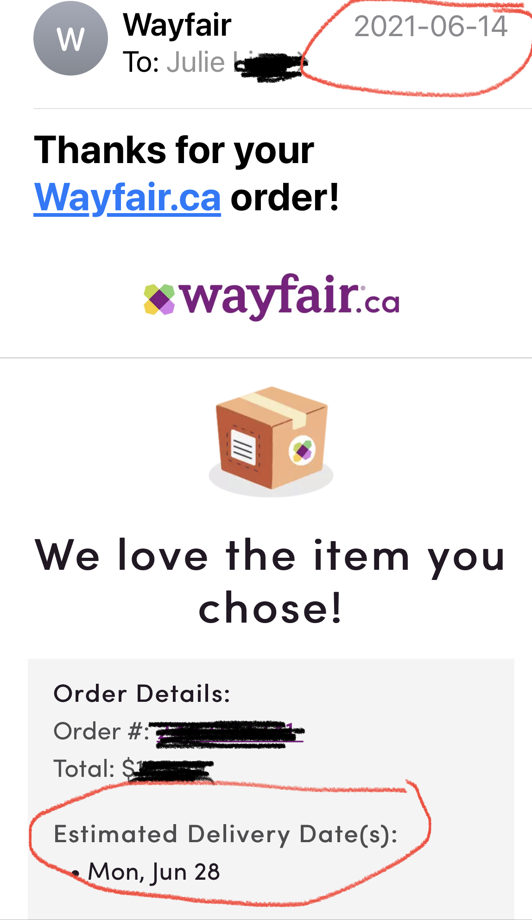Click the Estimated Delivery Date(s) label
The height and width of the screenshot is (920, 532).
226,834
